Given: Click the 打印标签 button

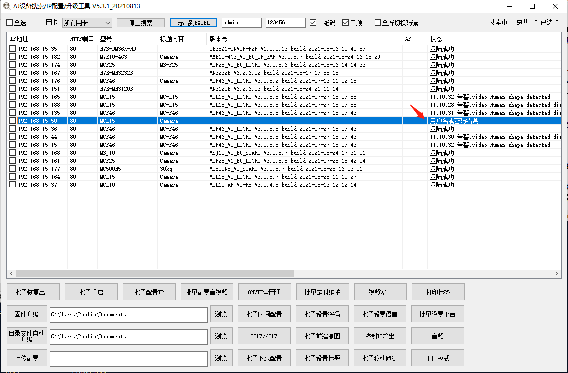Looking at the screenshot, I should point(437,292).
